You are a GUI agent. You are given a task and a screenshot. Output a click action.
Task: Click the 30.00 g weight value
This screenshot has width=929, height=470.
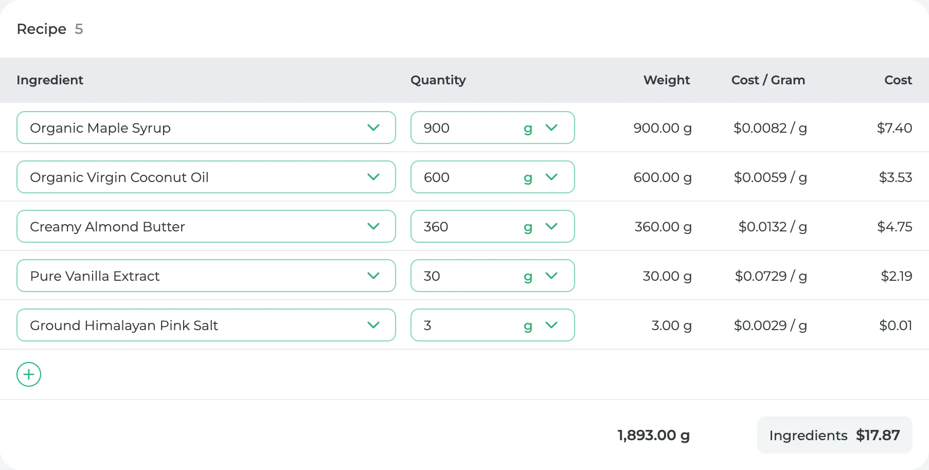click(x=667, y=276)
